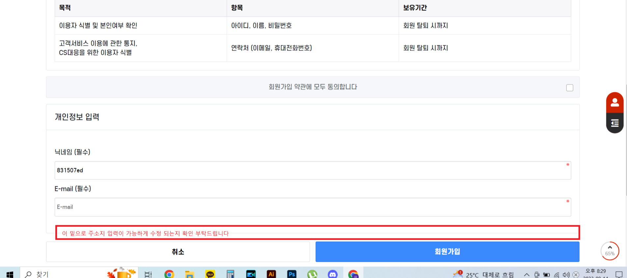
Task: Launch Adobe Illustrator from taskbar
Action: pos(271,274)
